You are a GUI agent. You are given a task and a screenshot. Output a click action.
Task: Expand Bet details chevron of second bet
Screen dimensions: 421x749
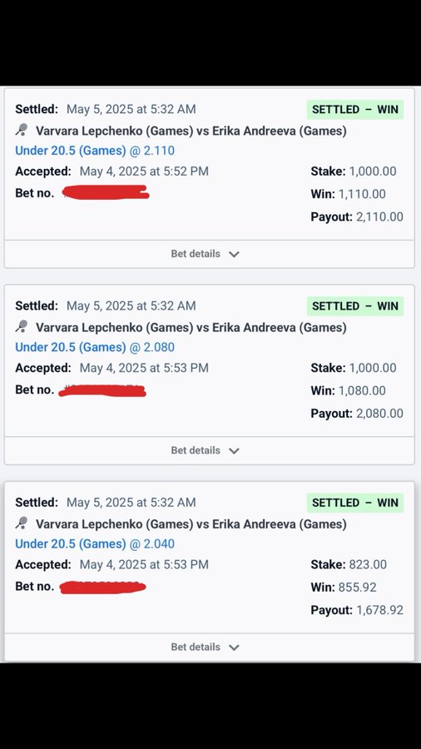click(x=234, y=451)
